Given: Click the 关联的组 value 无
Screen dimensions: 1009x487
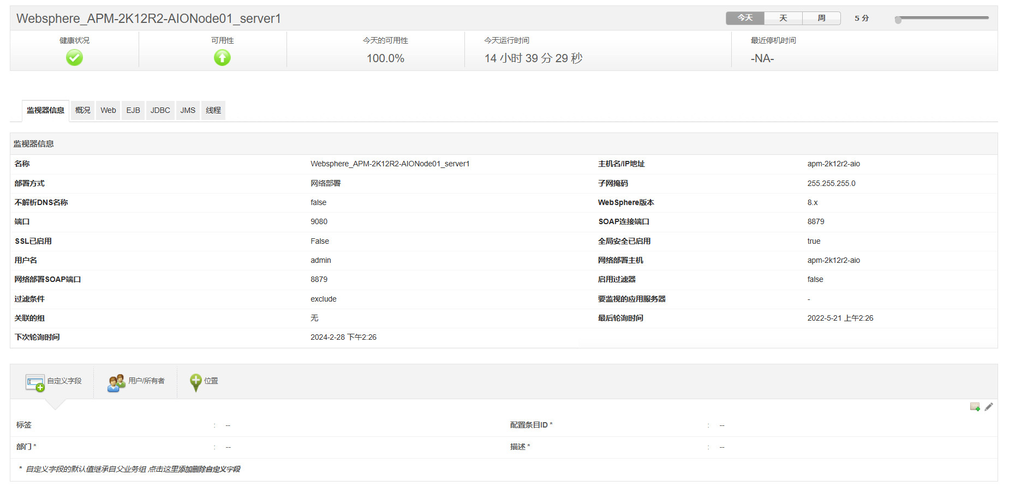Looking at the screenshot, I should 314,318.
